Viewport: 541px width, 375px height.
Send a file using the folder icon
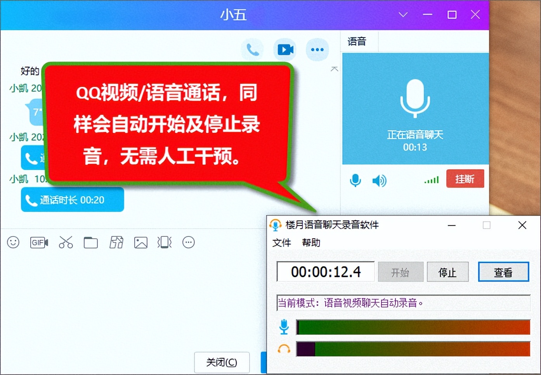[90, 242]
